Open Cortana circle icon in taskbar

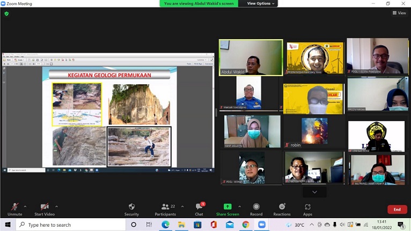coord(134,225)
